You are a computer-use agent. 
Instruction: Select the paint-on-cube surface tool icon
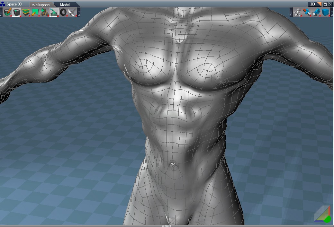[7, 12]
